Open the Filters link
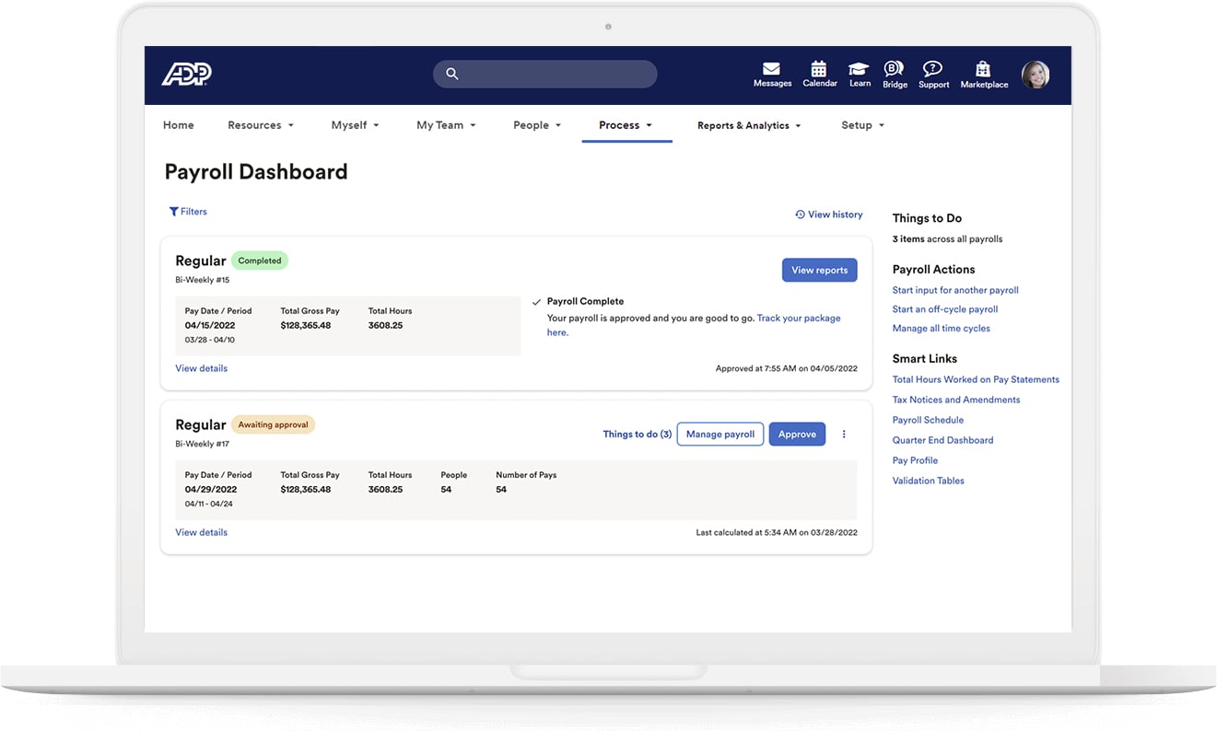 coord(188,212)
